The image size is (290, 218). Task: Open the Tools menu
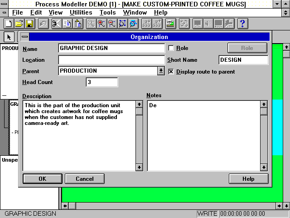click(107, 13)
